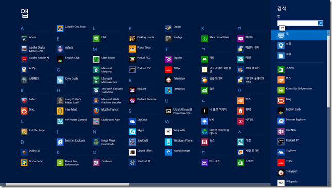This screenshot has width=332, height=188.
Task: Open the ALZip app icon
Action: click(24, 70)
